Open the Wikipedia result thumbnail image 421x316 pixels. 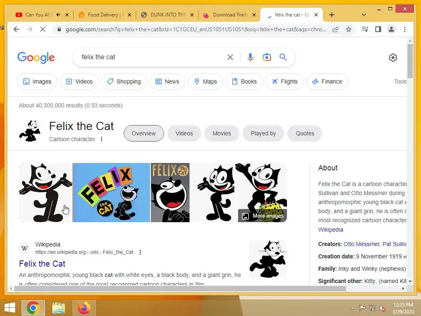(x=268, y=259)
